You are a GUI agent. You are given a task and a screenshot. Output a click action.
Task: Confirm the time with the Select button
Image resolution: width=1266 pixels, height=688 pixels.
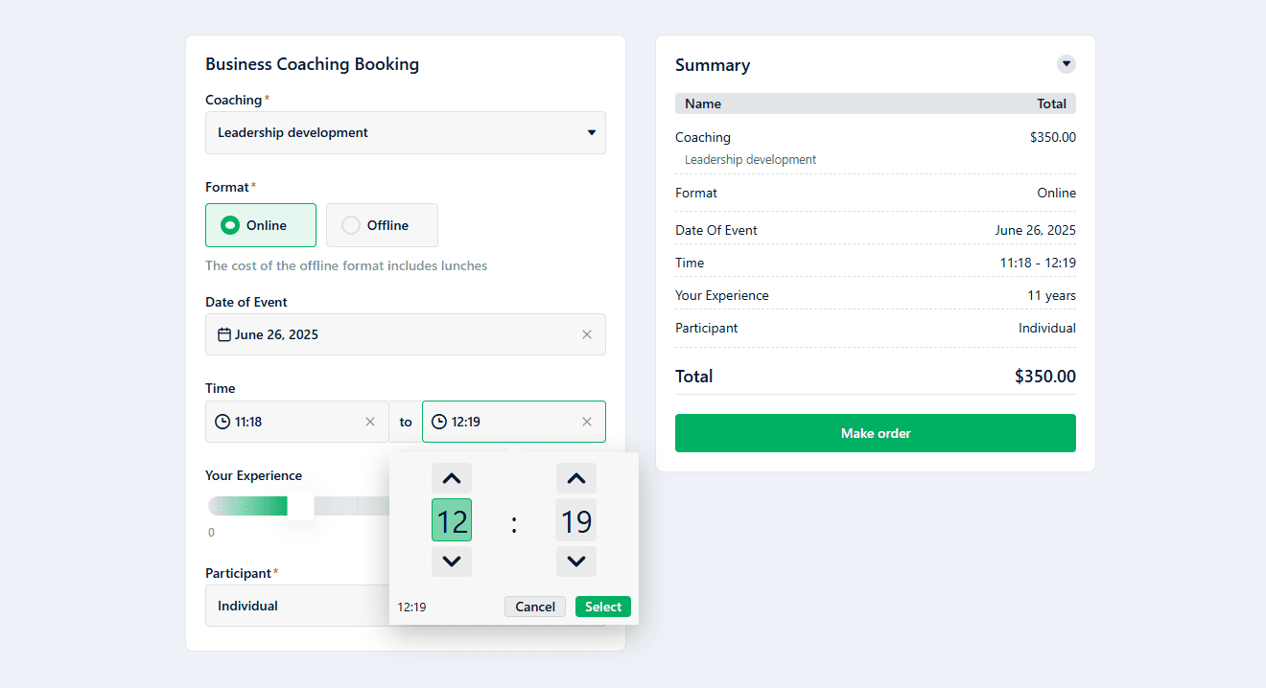click(602, 606)
